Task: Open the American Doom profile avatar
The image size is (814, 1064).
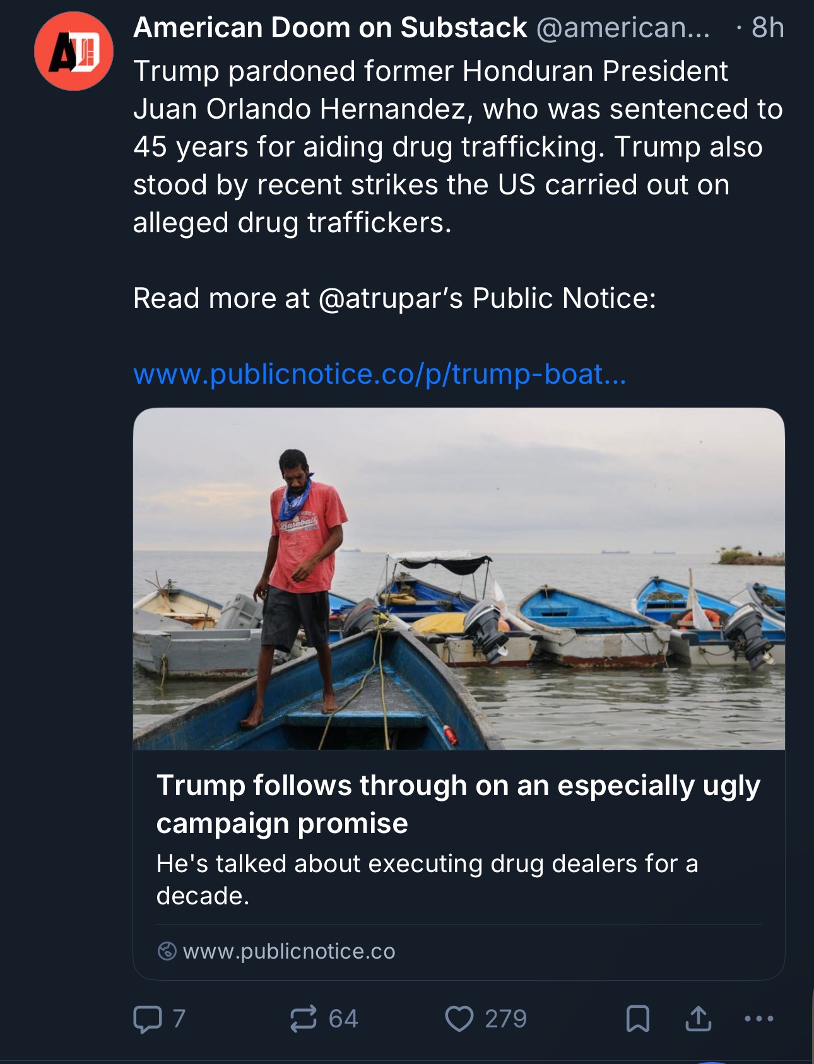Action: tap(74, 51)
